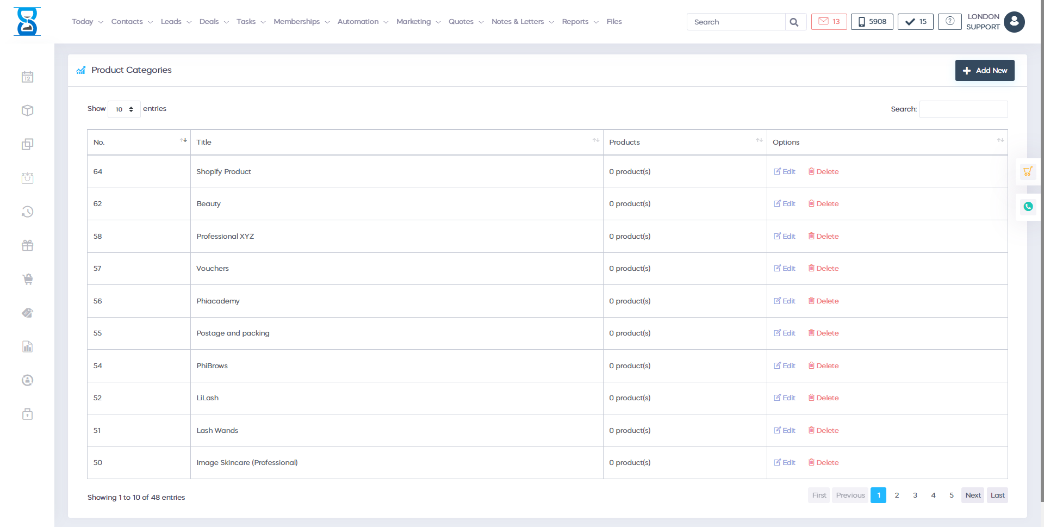Open the price tag icon in the left sidebar
Screen dimensions: 1044x527
(27, 313)
